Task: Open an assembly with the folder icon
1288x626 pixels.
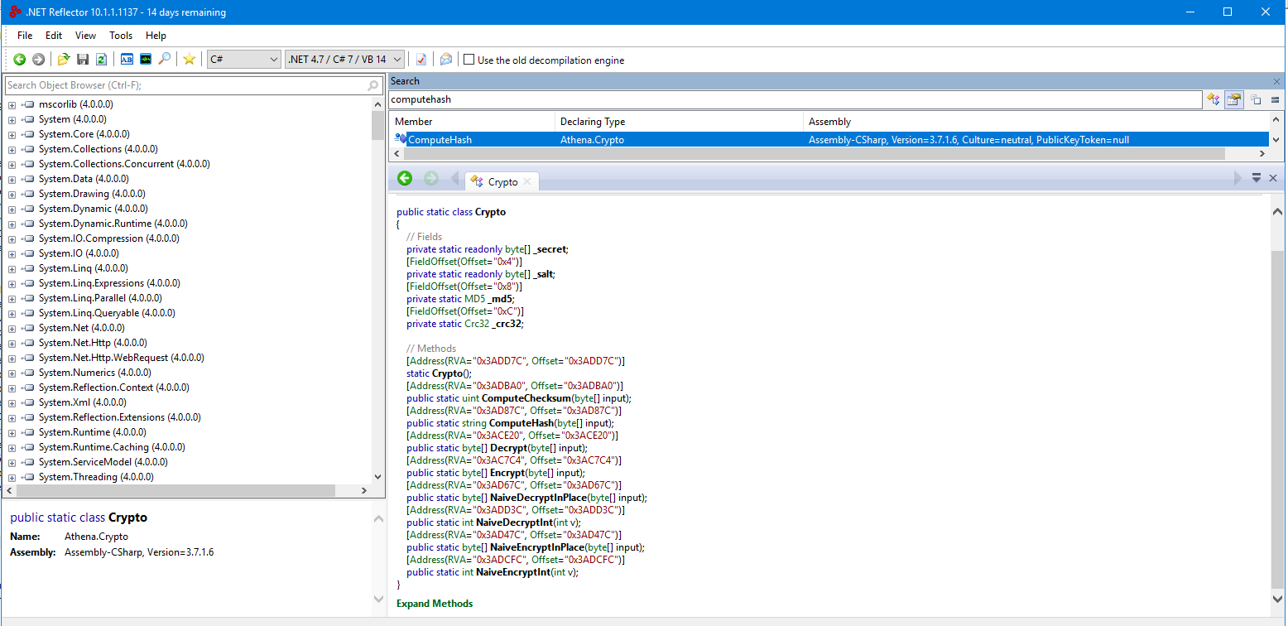Action: [x=64, y=60]
